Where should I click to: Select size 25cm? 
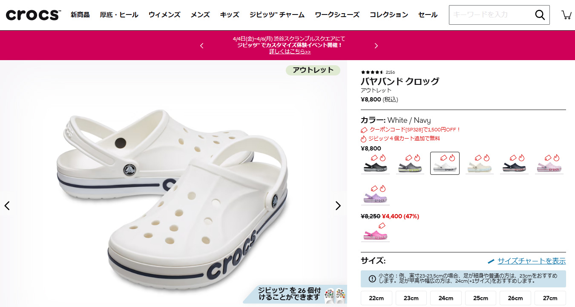[480, 298]
